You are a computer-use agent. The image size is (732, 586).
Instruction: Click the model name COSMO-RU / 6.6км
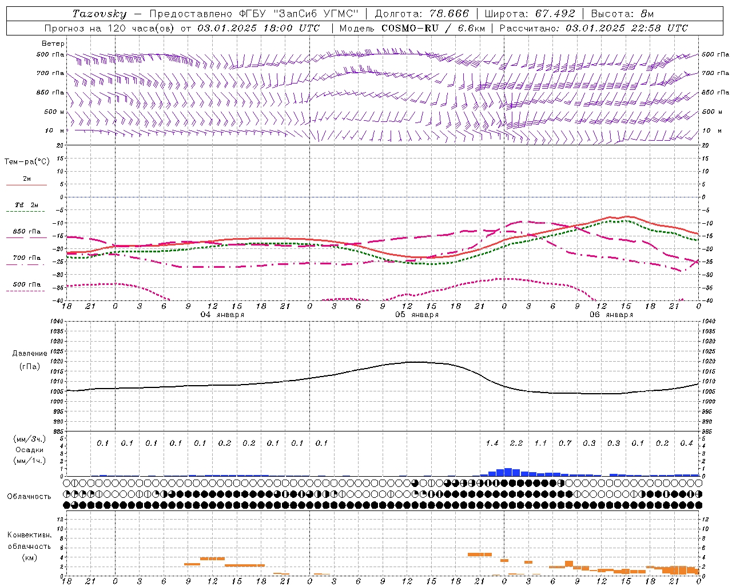[433, 28]
